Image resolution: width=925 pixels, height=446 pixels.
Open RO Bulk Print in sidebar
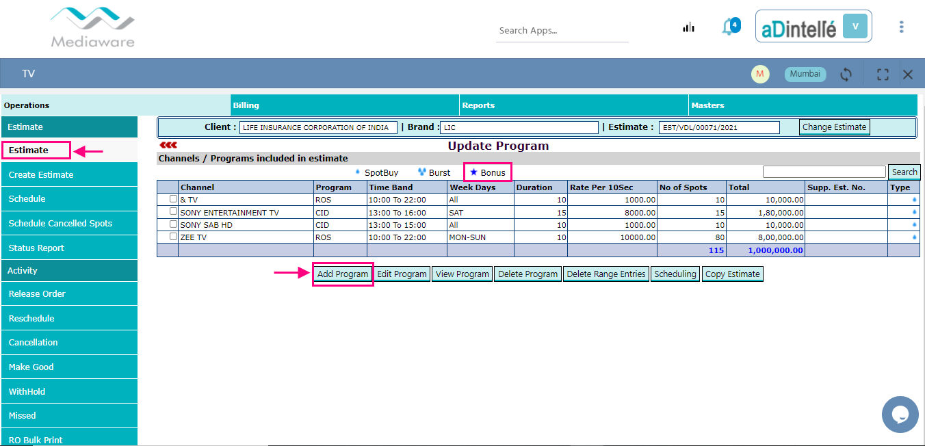(69, 438)
